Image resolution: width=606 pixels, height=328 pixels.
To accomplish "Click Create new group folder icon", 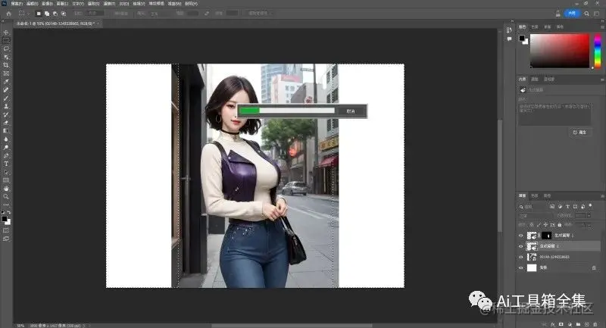I will pyautogui.click(x=578, y=324).
